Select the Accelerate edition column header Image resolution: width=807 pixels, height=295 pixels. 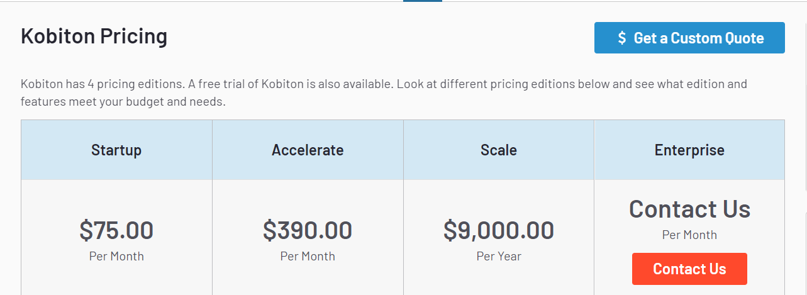click(x=308, y=150)
